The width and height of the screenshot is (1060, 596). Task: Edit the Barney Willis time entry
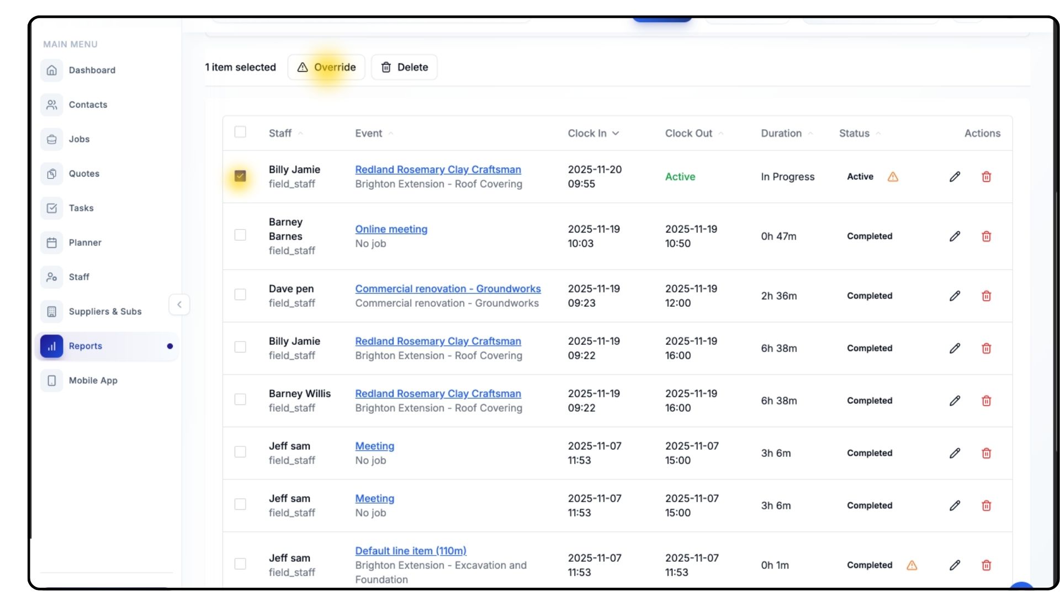point(955,401)
